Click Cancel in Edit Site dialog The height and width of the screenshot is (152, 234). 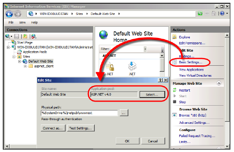tap(153, 141)
